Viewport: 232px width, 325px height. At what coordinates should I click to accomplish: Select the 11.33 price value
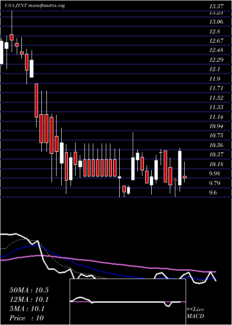[x=216, y=107]
